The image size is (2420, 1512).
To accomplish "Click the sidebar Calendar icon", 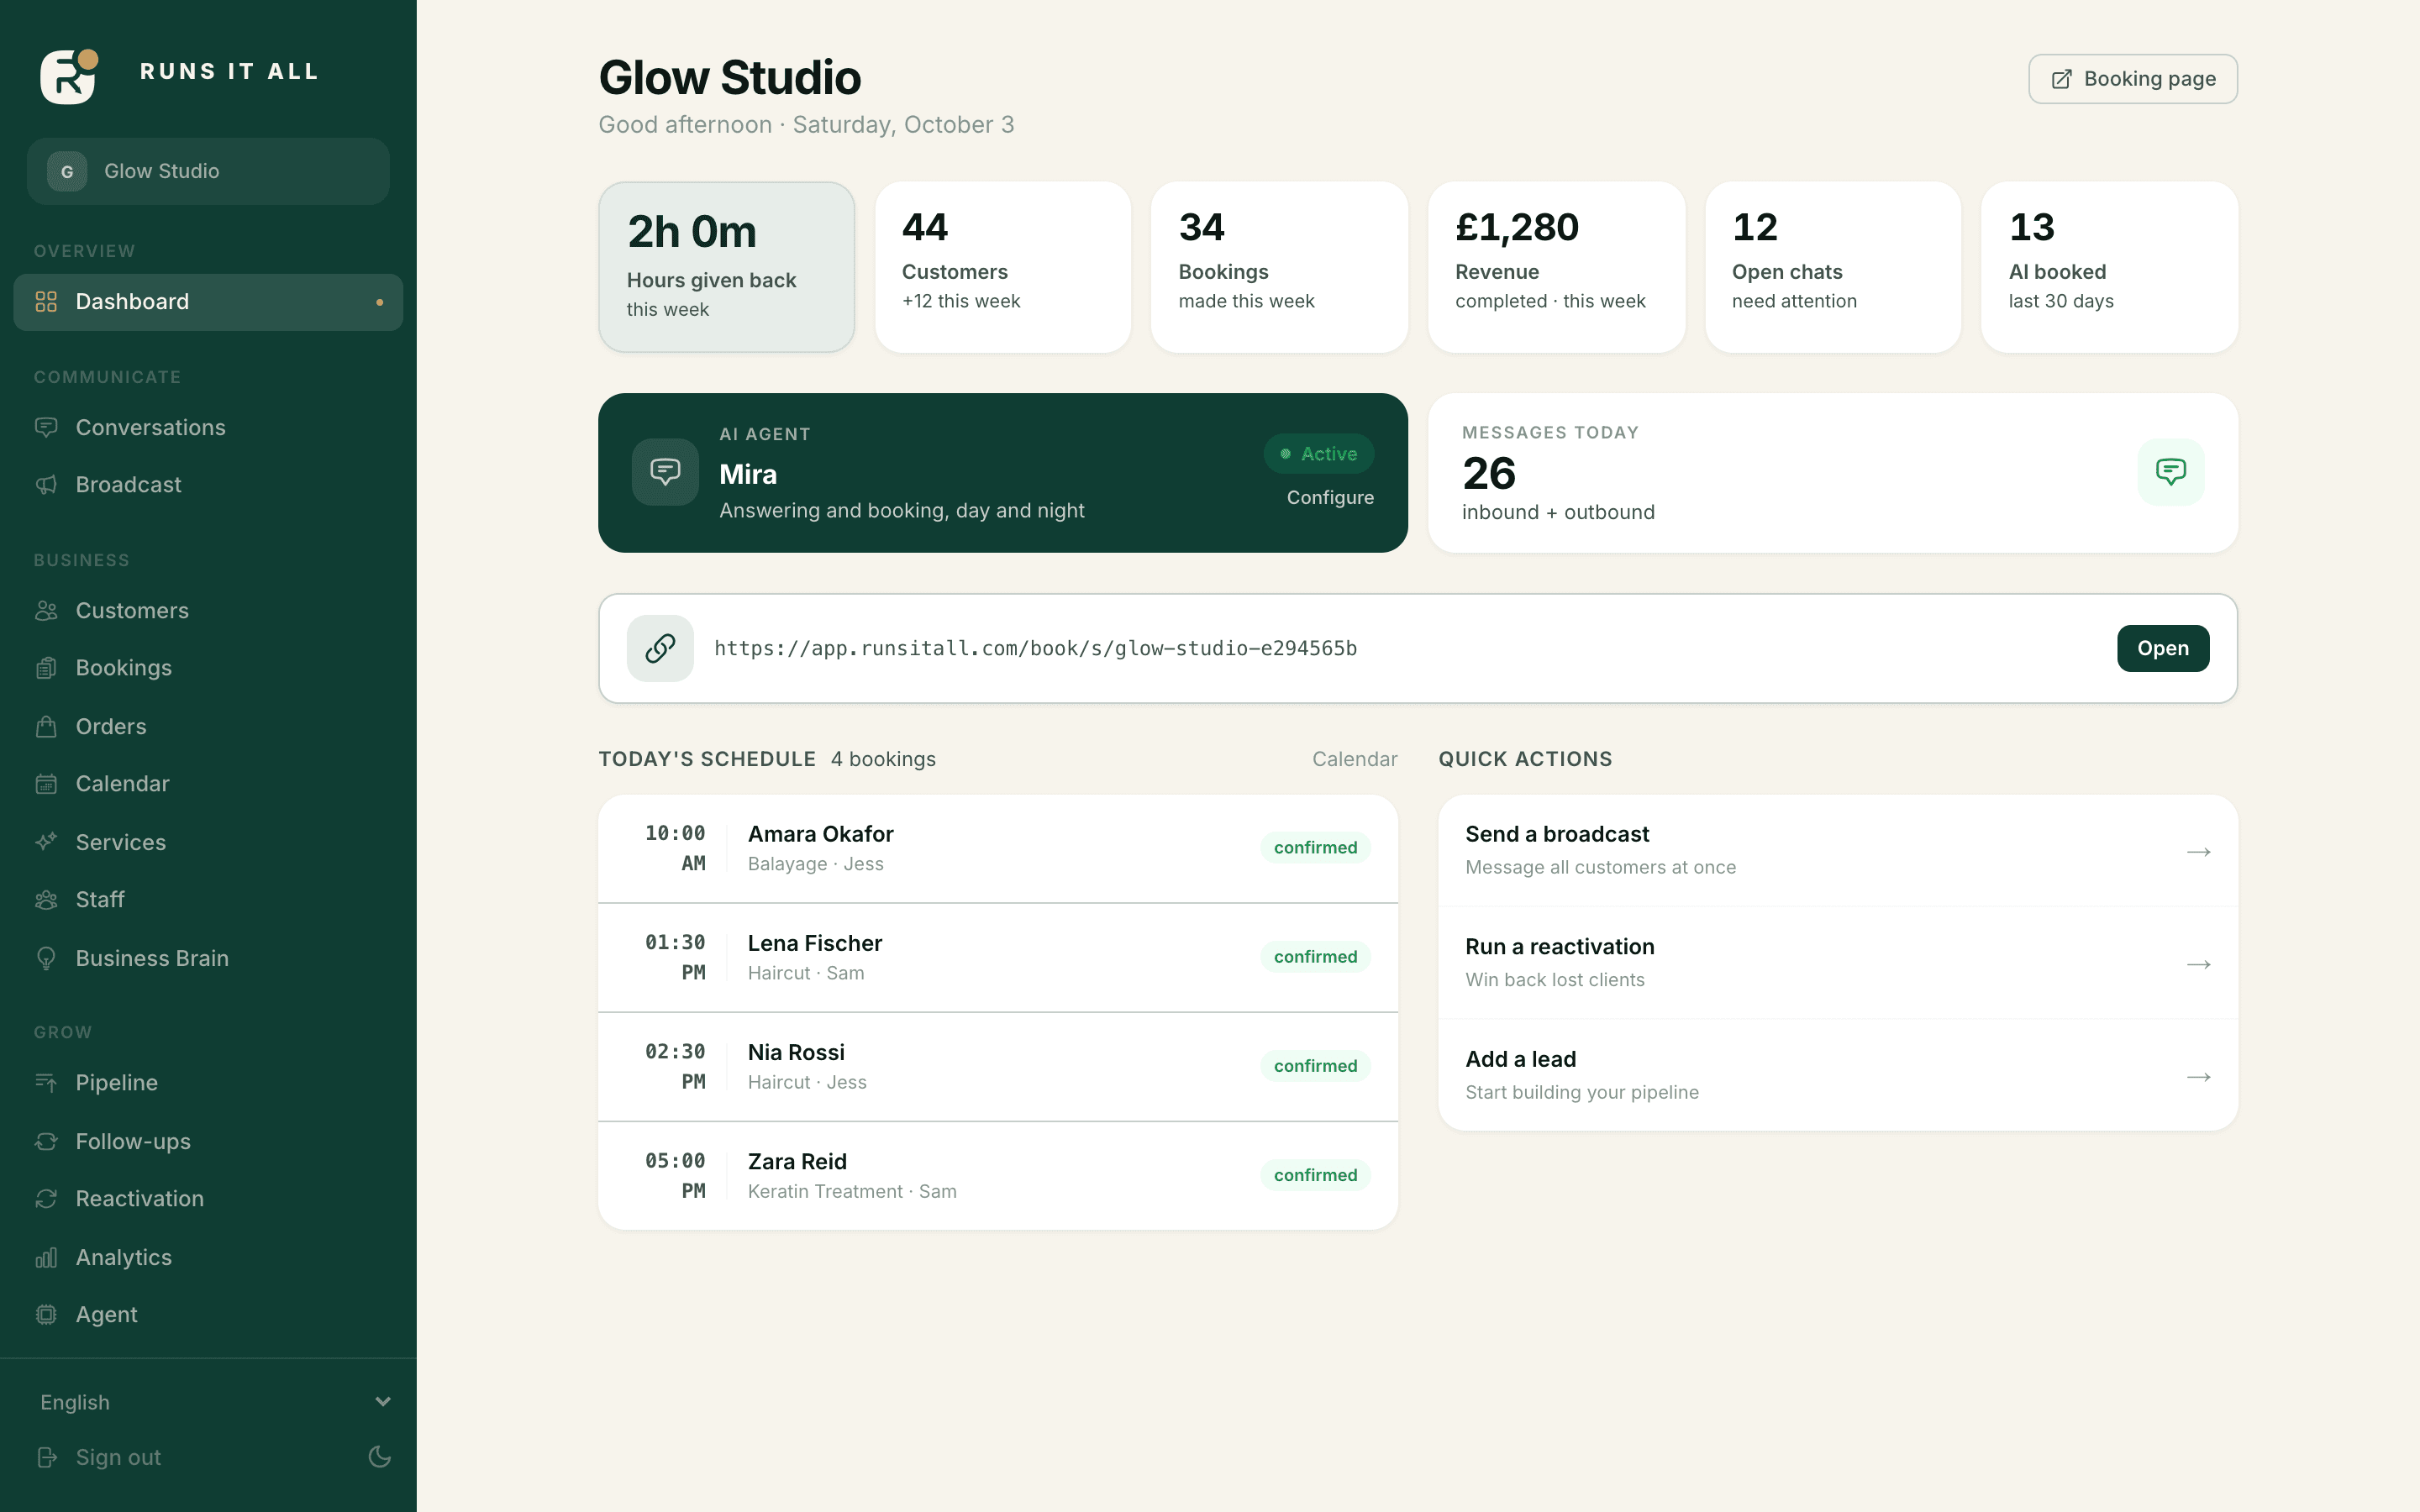I will pyautogui.click(x=46, y=784).
